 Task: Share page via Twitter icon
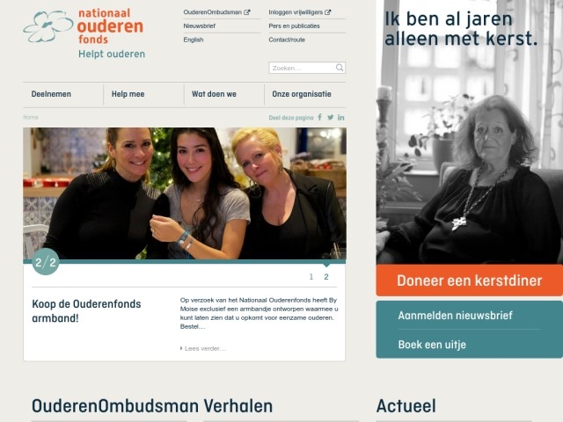click(x=331, y=117)
